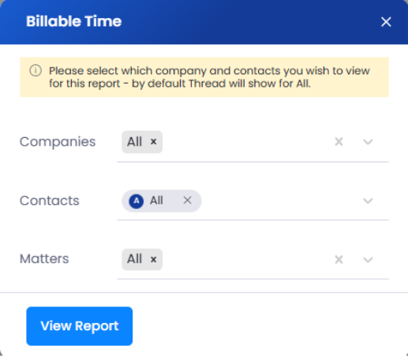This screenshot has width=408, height=357.
Task: Remove the All chip in Contacts
Action: 187,200
